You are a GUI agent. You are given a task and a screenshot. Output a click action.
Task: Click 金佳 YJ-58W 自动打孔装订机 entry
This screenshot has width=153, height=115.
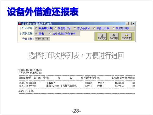[61, 86]
